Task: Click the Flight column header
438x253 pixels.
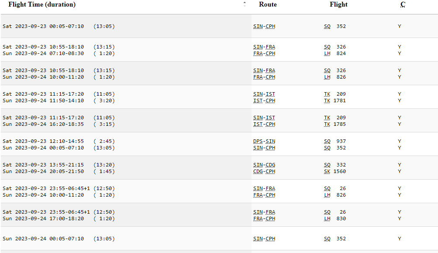Action: 338,4
